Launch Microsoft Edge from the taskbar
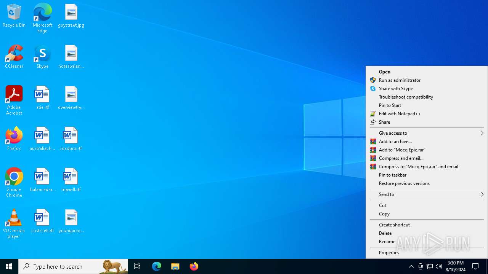 tap(157, 266)
